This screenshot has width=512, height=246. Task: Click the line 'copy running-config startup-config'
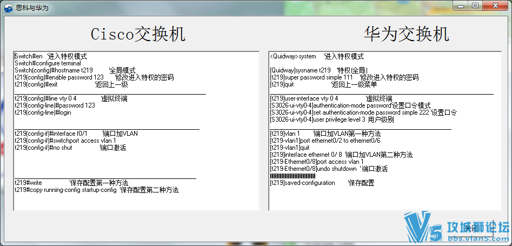(x=73, y=190)
